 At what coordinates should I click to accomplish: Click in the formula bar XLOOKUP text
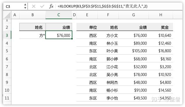(102, 6)
